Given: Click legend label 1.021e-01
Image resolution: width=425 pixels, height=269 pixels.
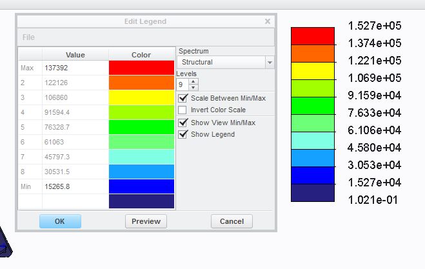Looking at the screenshot, I should [x=373, y=200].
